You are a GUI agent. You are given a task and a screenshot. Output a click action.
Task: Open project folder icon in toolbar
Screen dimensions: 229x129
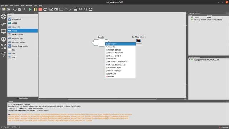point(9,9)
